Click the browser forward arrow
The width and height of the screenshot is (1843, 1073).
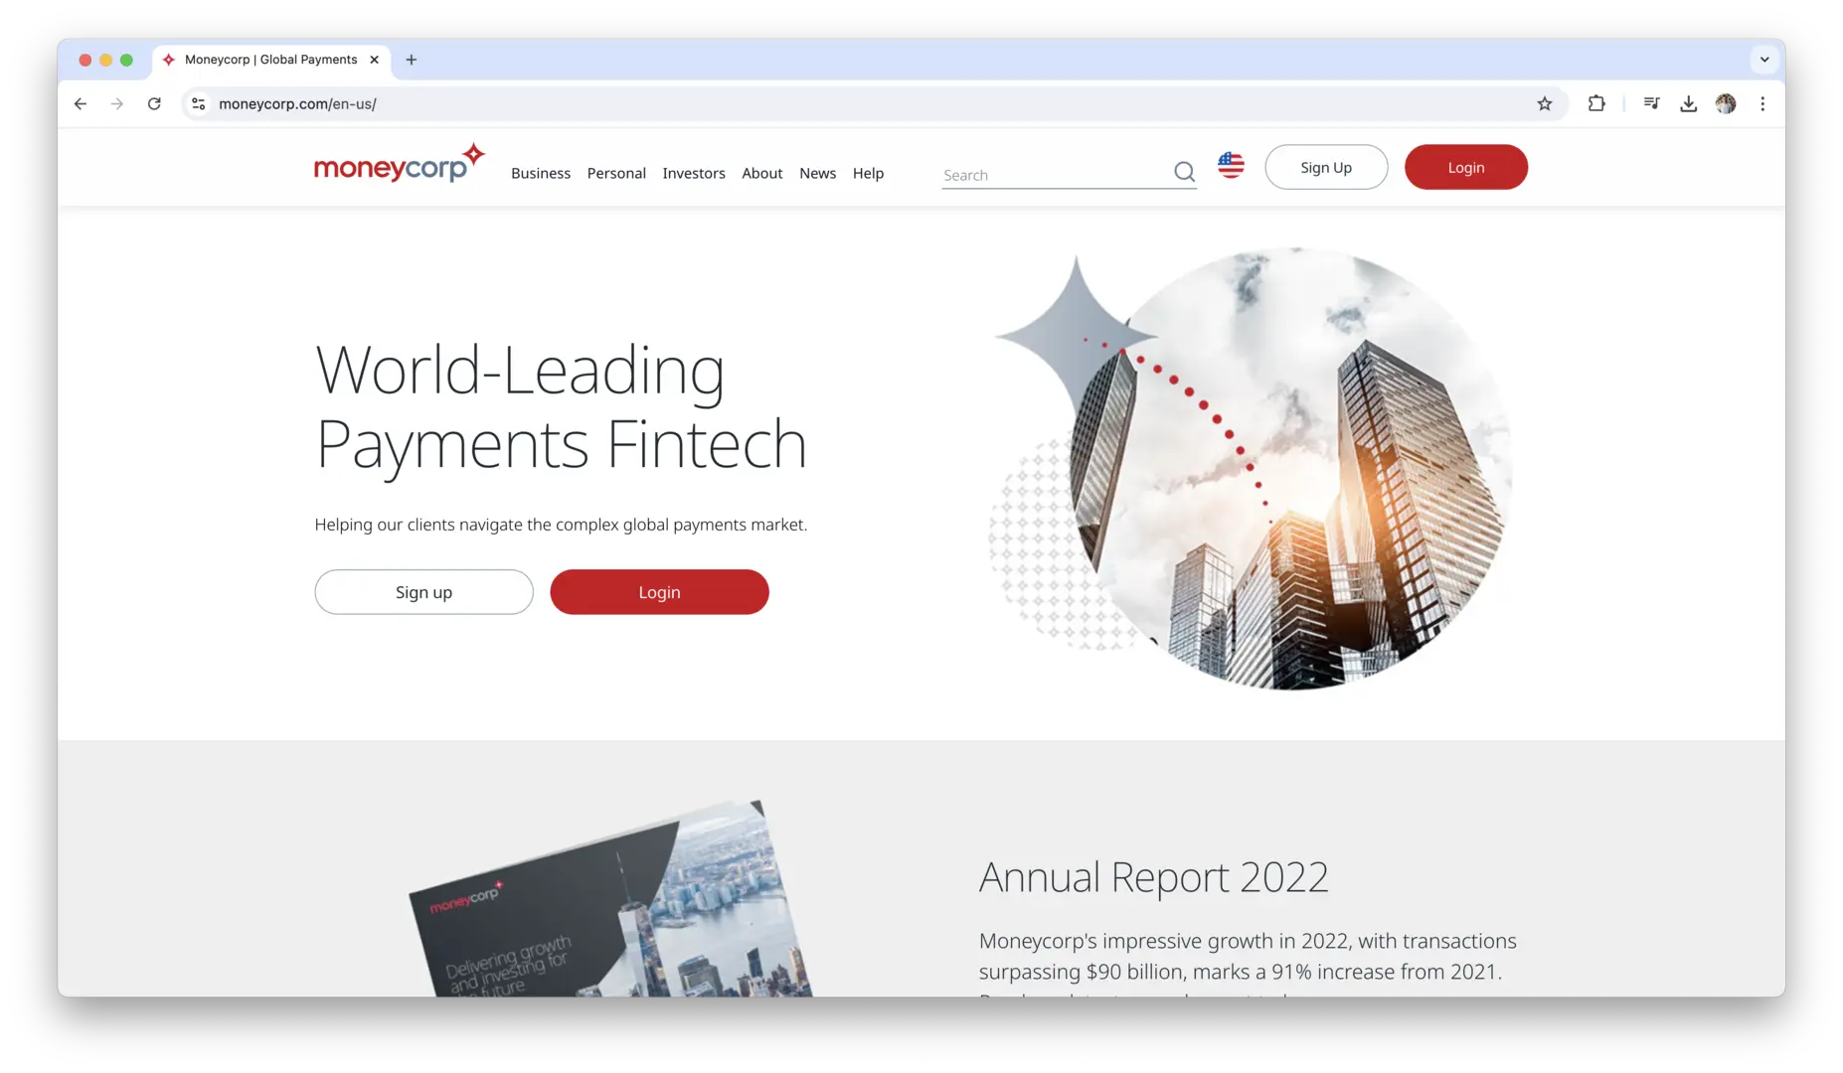coord(117,103)
